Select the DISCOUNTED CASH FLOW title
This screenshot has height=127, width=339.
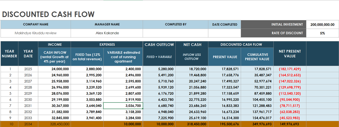coord(48,15)
